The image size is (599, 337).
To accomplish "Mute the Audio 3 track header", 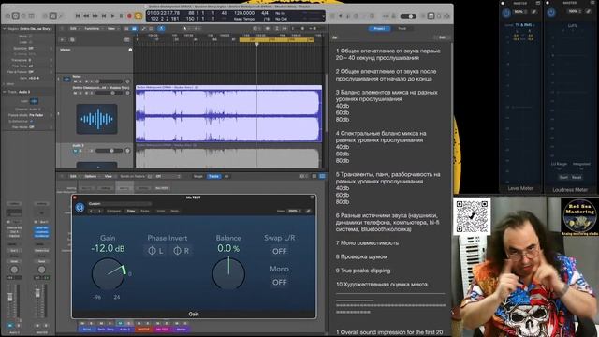I will click(75, 151).
